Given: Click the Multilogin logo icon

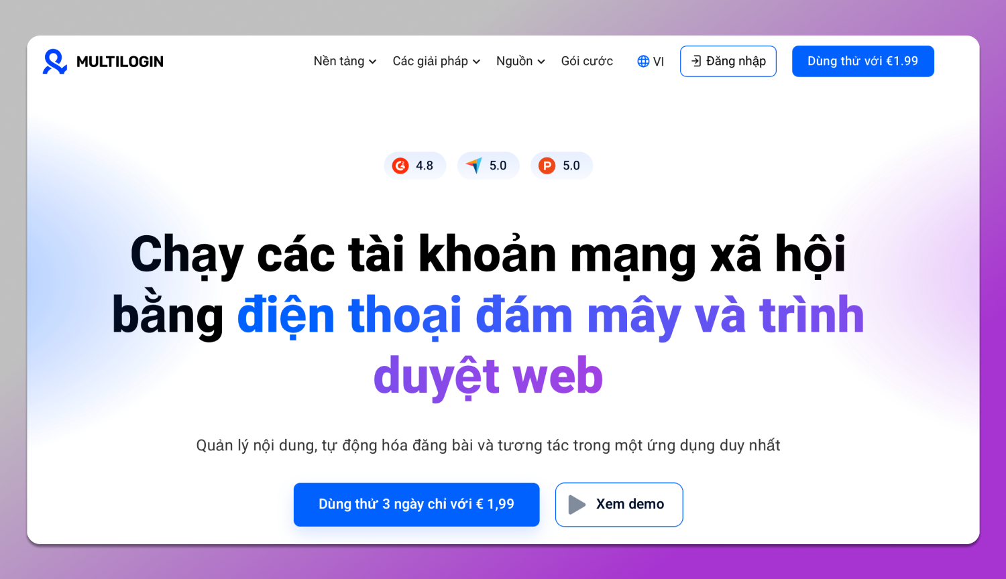Looking at the screenshot, I should point(54,60).
